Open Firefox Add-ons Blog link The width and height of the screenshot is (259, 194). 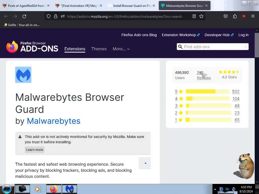[139, 35]
